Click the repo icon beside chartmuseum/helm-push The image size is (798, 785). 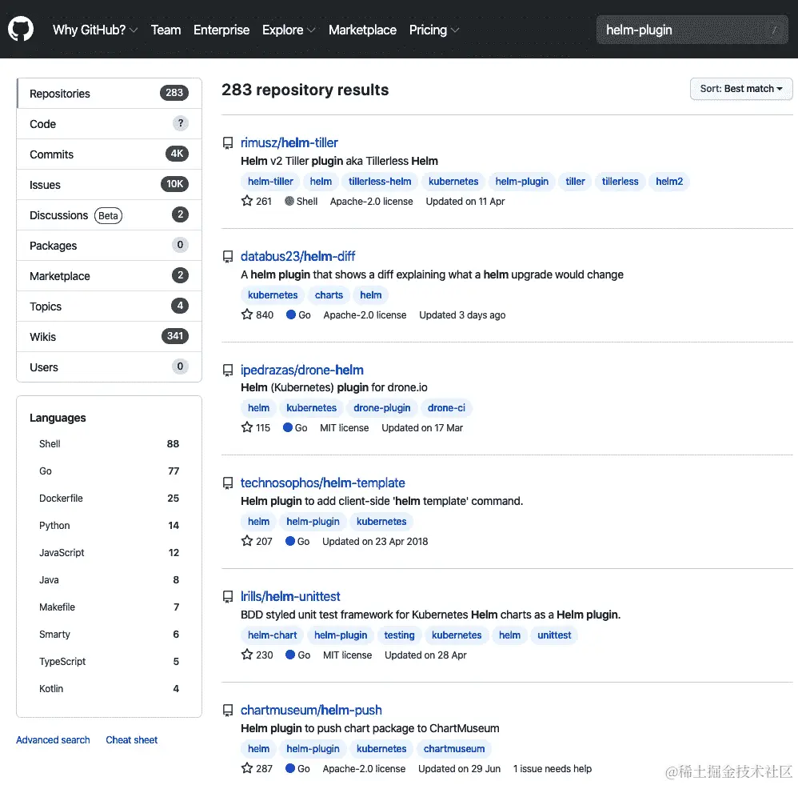pyautogui.click(x=228, y=711)
